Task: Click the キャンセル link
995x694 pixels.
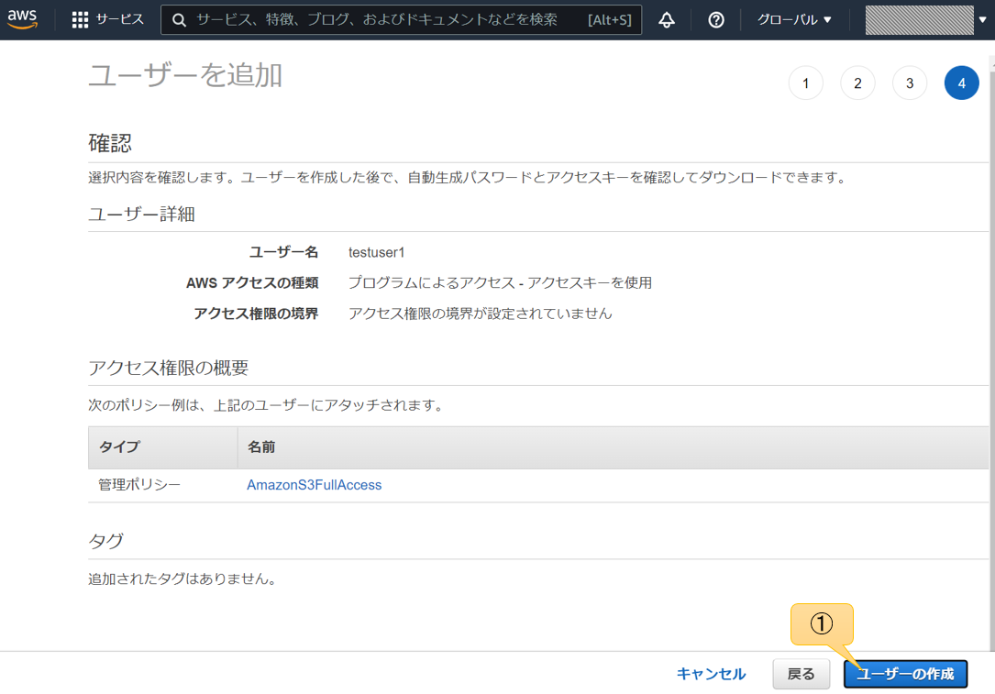Action: 711,674
